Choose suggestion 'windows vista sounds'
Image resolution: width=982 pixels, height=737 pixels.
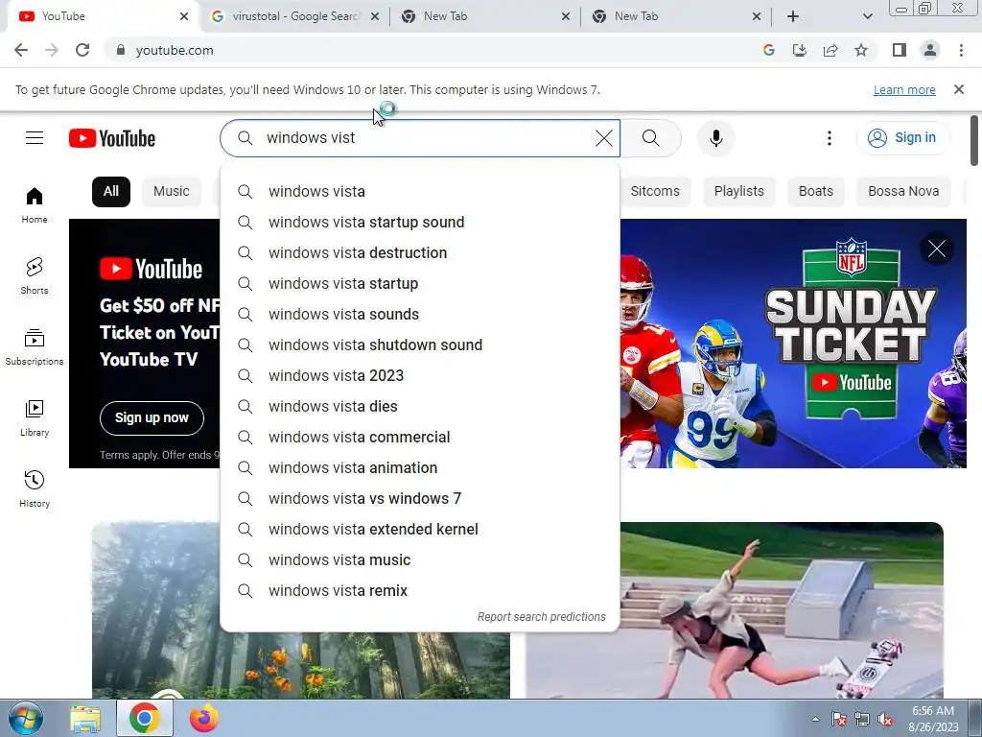click(420, 314)
